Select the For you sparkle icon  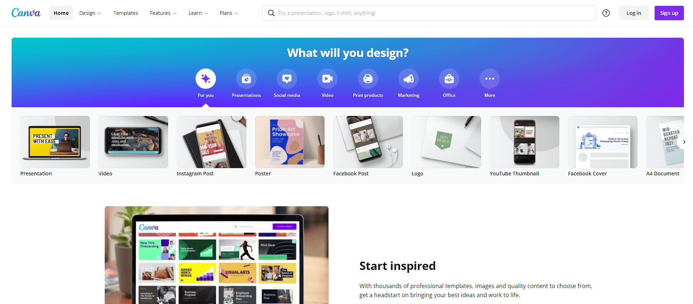206,79
